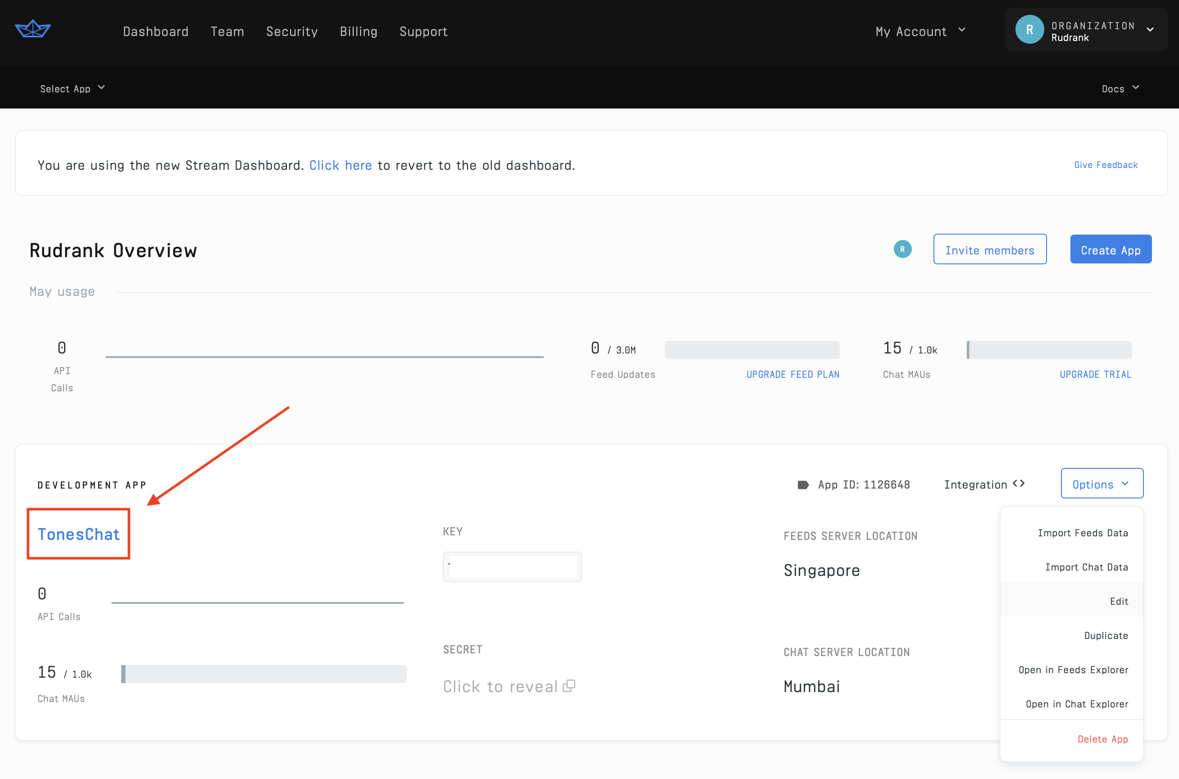Click the organization avatar icon R
Image resolution: width=1179 pixels, height=779 pixels.
coord(1029,31)
